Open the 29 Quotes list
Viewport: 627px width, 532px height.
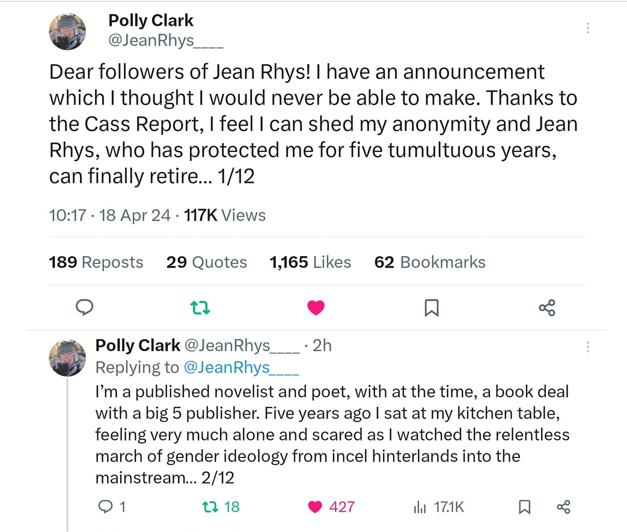(207, 262)
